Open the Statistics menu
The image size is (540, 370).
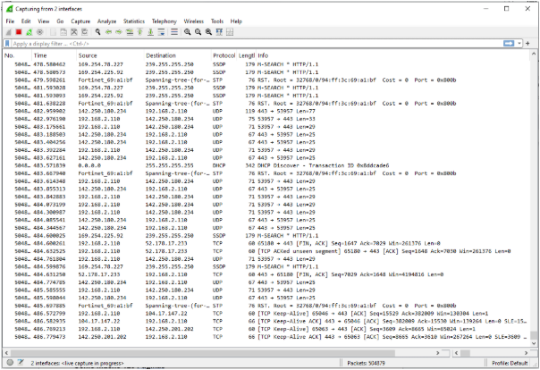pos(134,20)
